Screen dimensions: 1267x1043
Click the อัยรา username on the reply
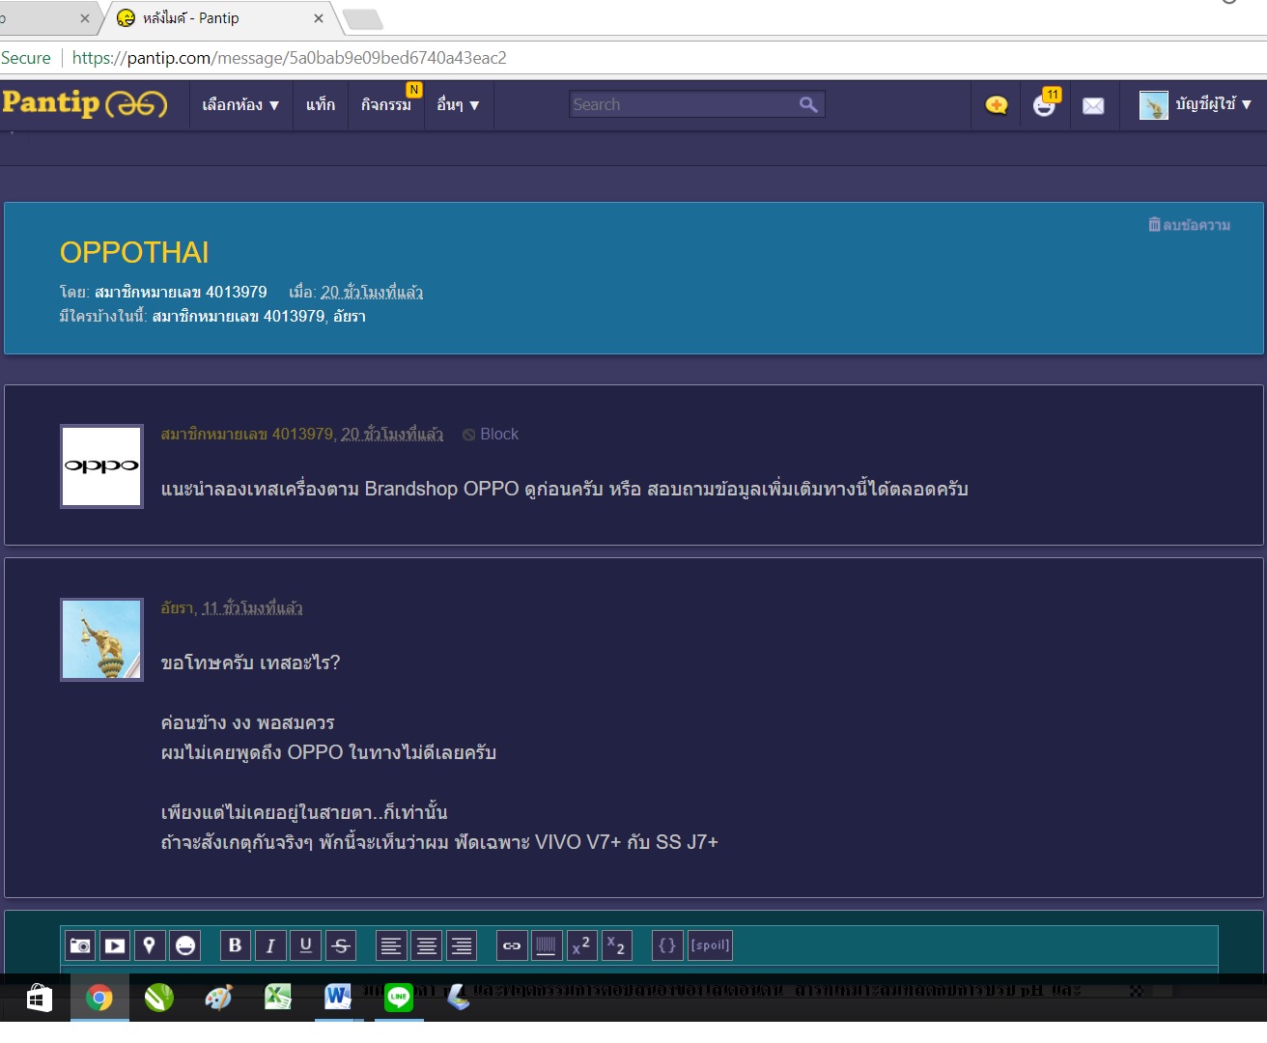178,608
